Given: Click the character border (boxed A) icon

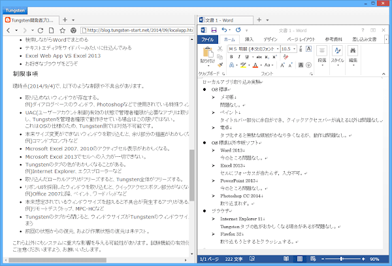Looking at the screenshot, I should click(309, 49).
